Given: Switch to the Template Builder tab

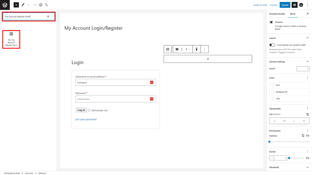Looking at the screenshot, I should 277,14.
